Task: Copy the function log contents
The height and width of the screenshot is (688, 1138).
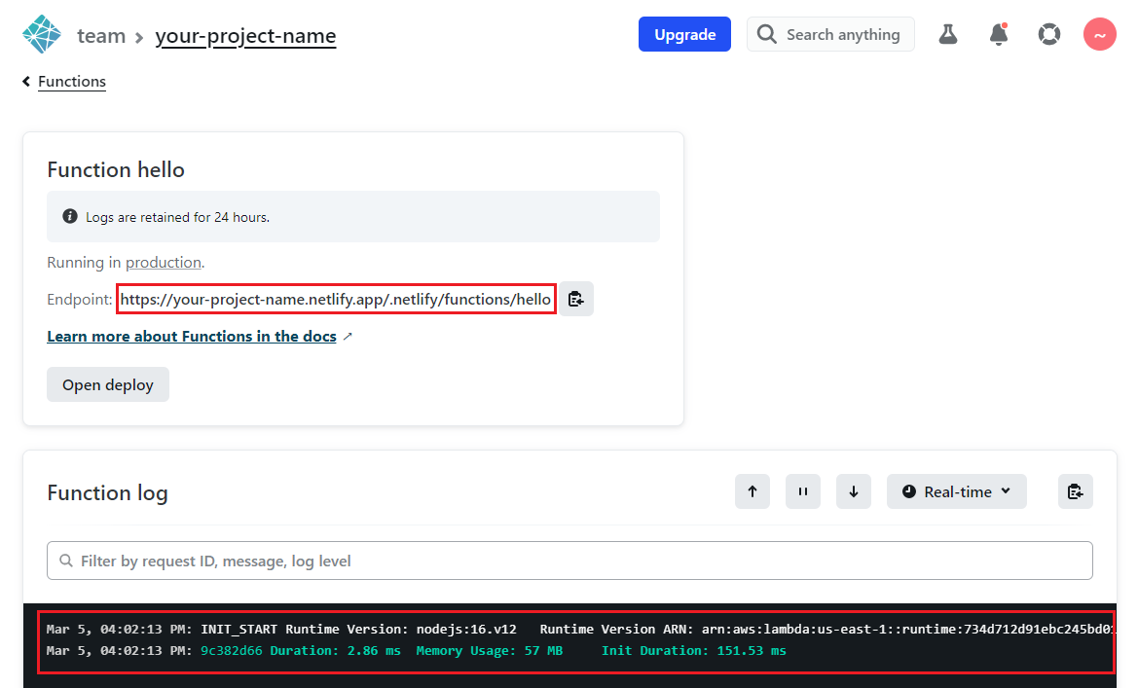Action: [1075, 491]
